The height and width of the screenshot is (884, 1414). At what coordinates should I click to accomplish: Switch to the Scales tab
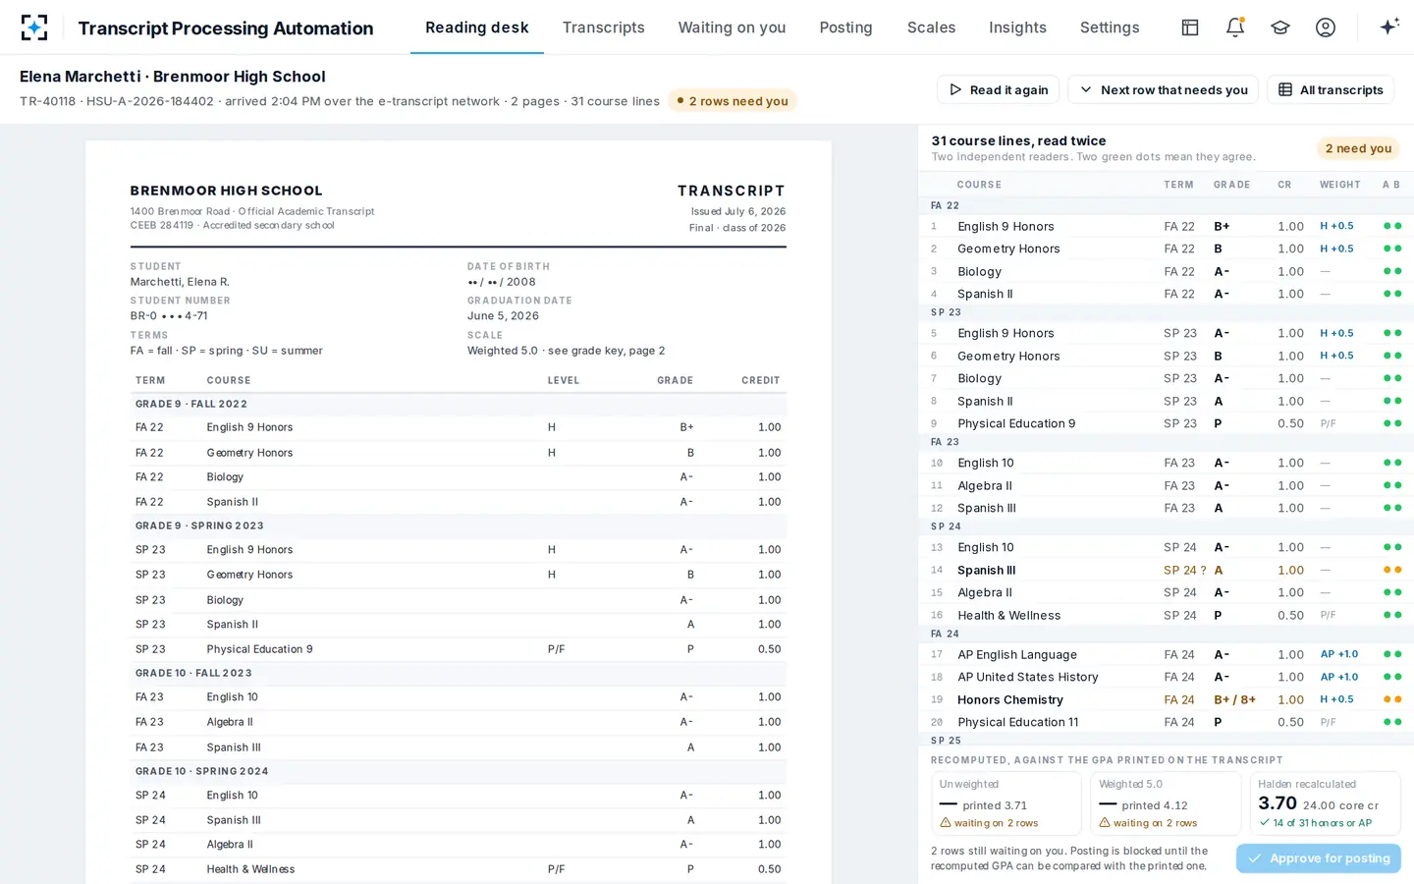tap(932, 28)
